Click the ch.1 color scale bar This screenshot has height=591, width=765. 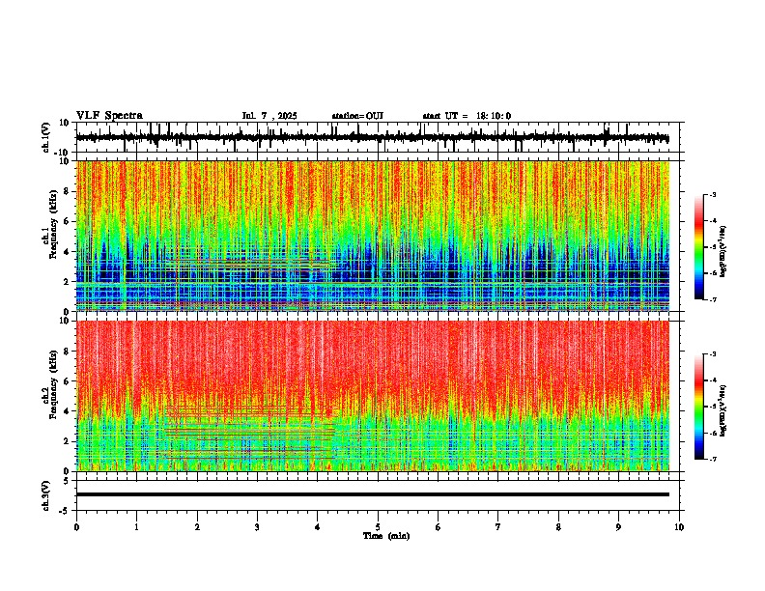pyautogui.click(x=698, y=247)
